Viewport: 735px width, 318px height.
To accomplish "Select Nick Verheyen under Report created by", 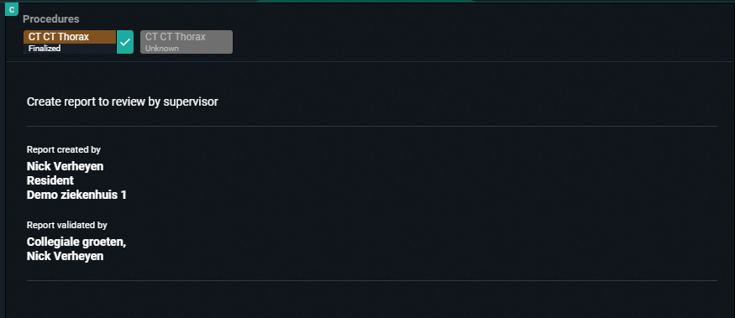I will pos(66,166).
